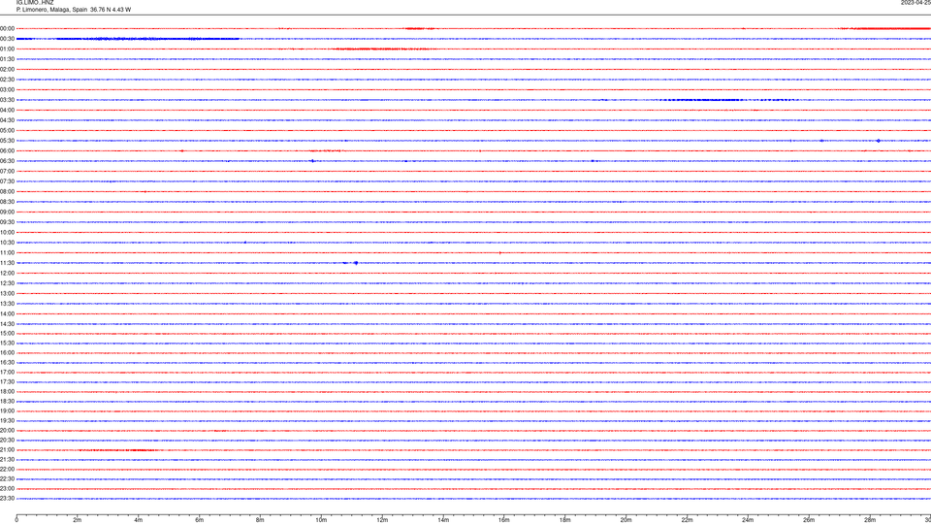The width and height of the screenshot is (931, 524).
Task: Select the 11:30 trace time label
Action: tap(7, 263)
